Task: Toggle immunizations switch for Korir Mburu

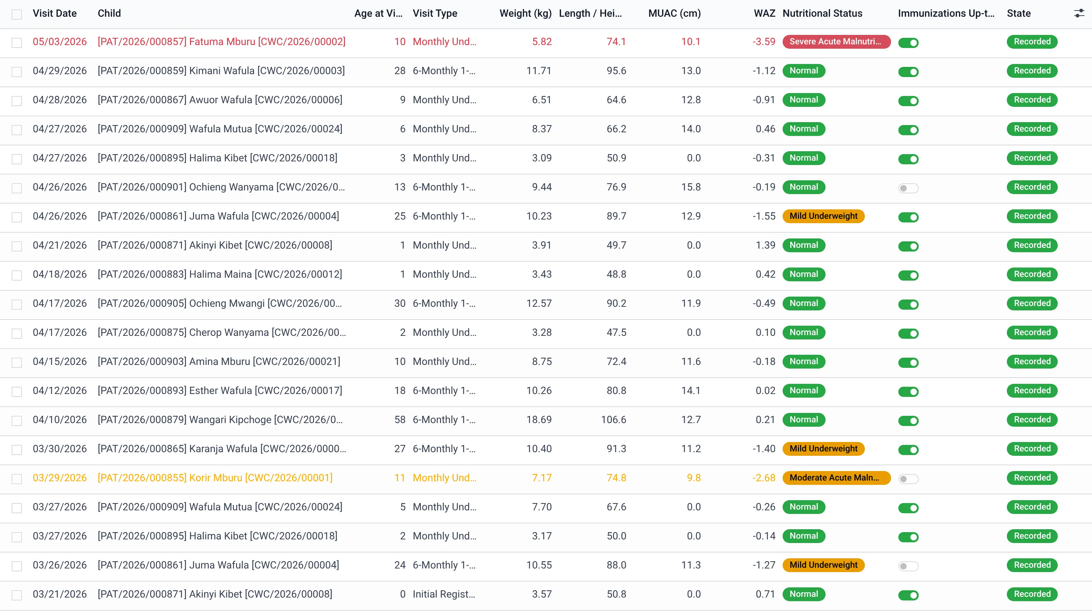Action: (x=908, y=479)
